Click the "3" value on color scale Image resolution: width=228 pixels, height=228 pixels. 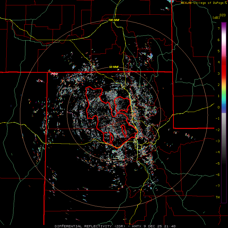tap(219, 73)
